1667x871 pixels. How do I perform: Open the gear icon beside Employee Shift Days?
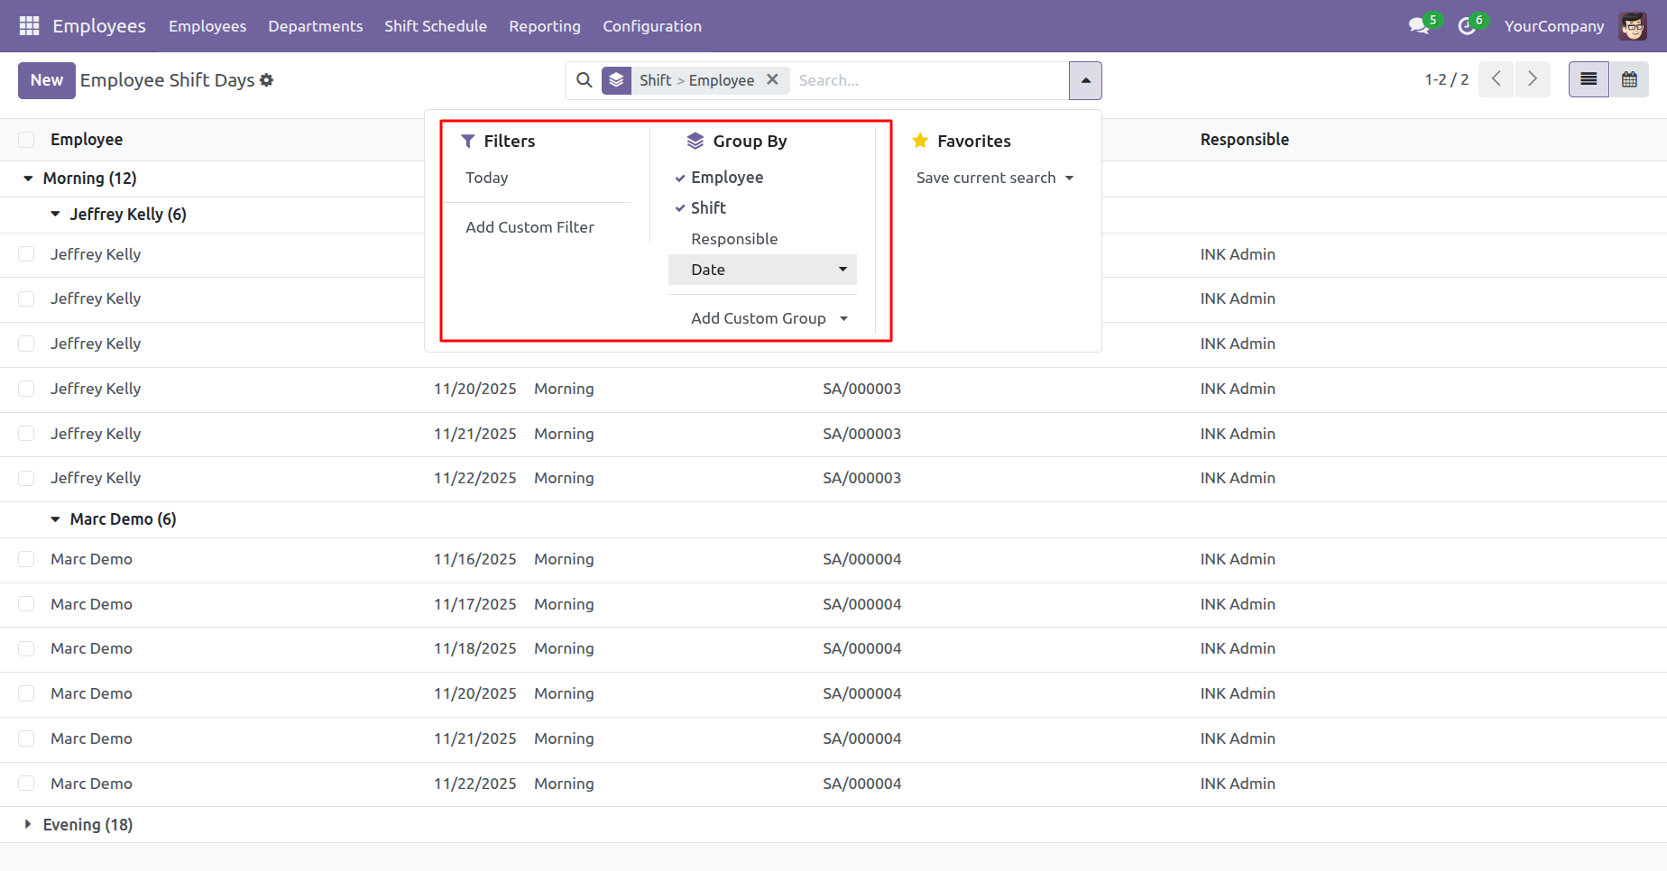[266, 80]
